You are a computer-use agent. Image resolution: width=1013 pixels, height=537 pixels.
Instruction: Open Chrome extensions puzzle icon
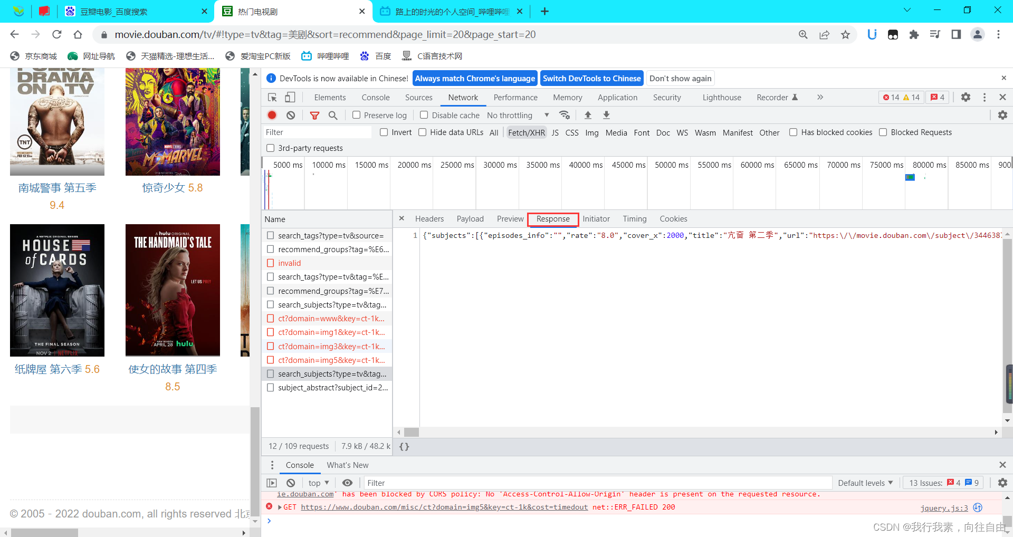click(914, 34)
